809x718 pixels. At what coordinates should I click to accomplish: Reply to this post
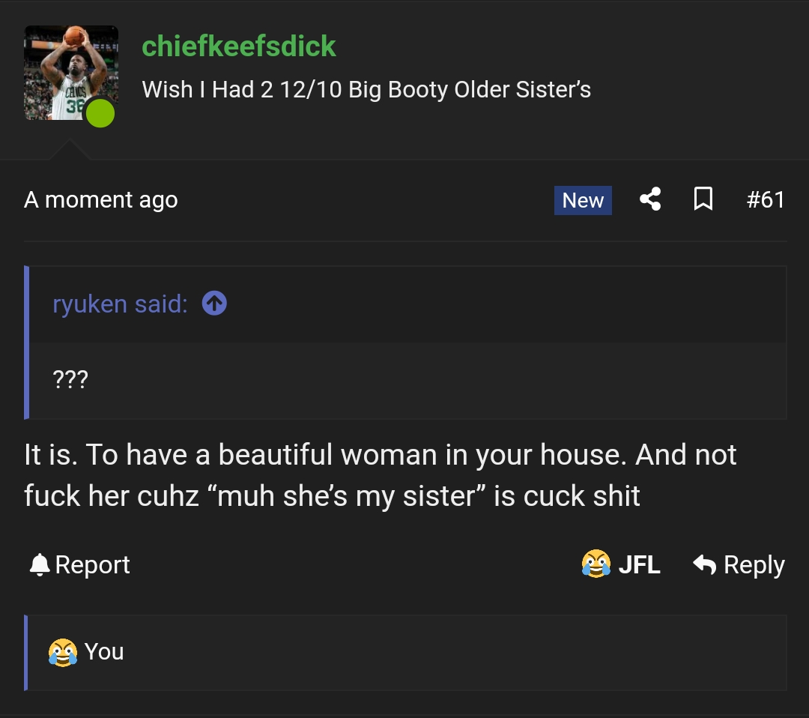(754, 564)
